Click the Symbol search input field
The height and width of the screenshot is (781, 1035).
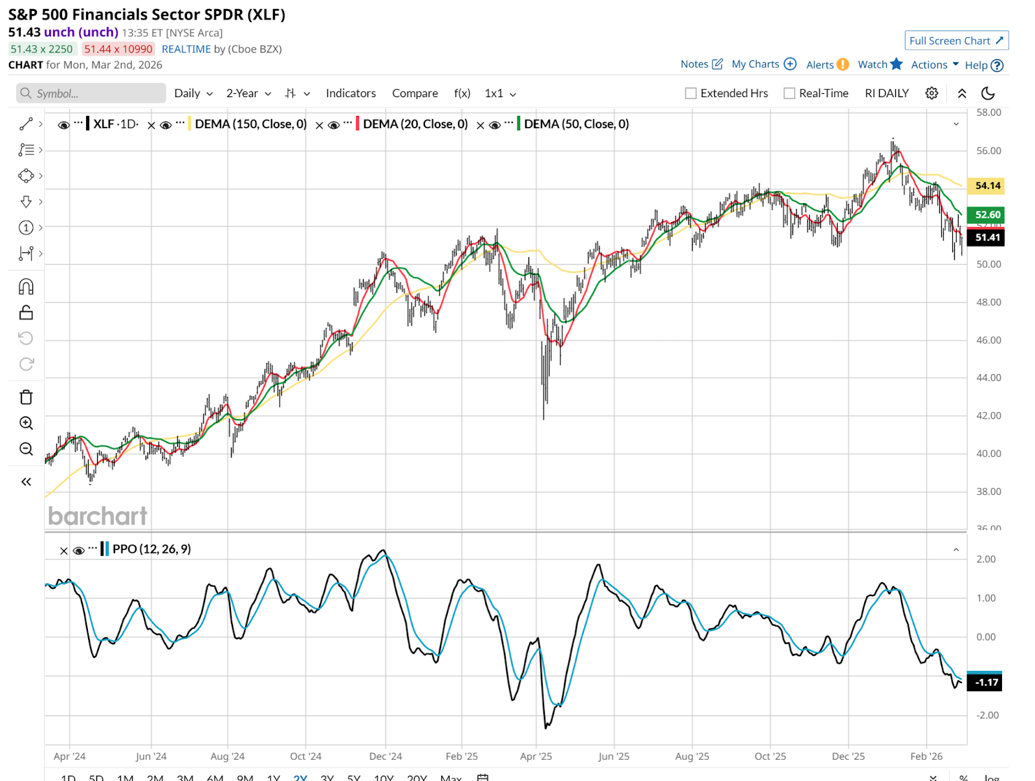point(91,93)
